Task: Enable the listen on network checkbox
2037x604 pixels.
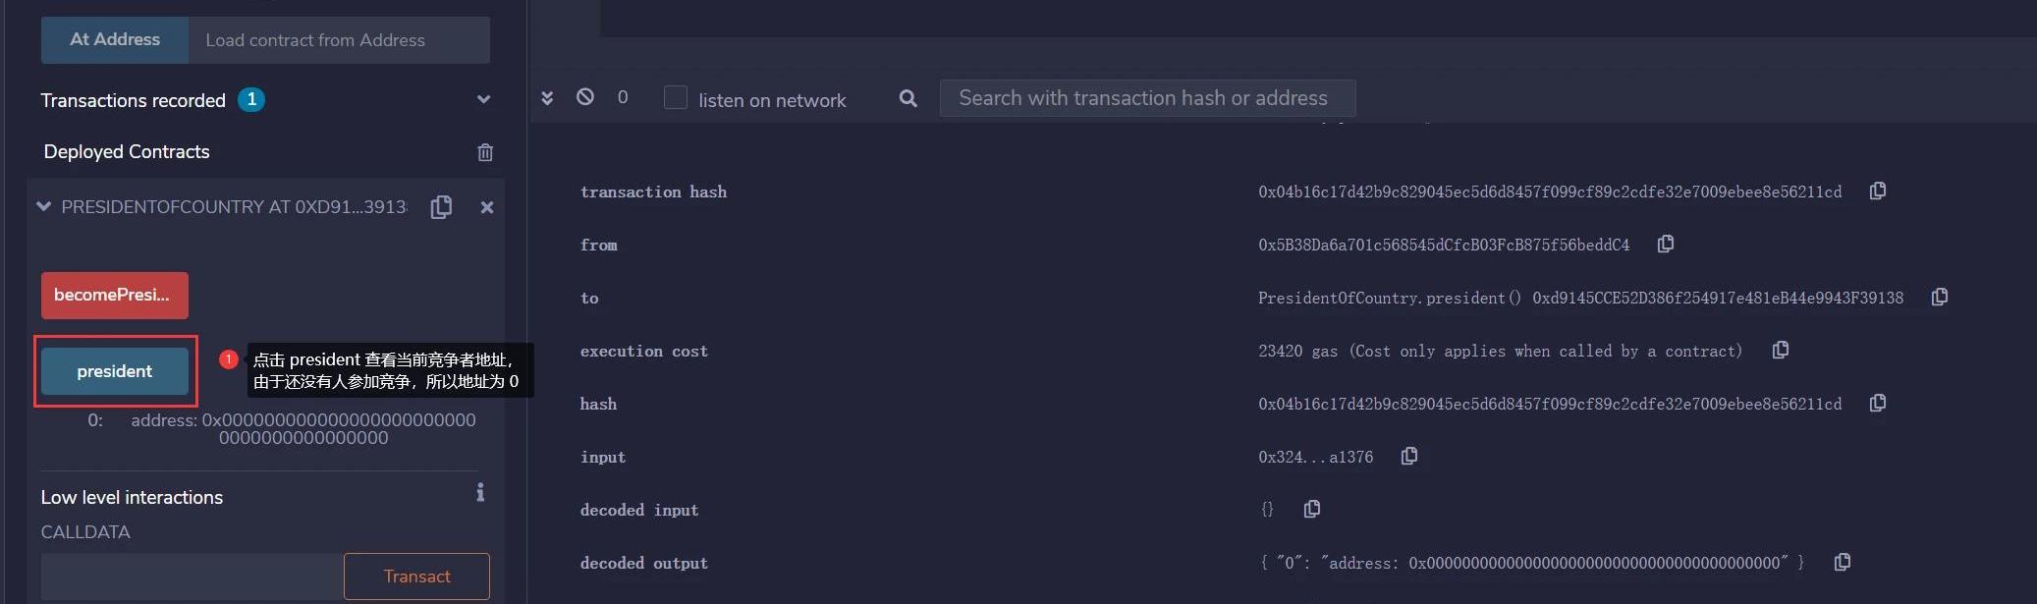Action: tap(676, 98)
